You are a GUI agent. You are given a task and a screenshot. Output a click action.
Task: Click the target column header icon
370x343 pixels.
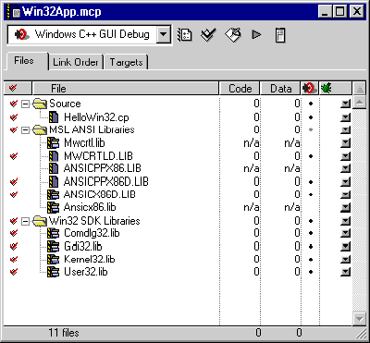pos(310,89)
